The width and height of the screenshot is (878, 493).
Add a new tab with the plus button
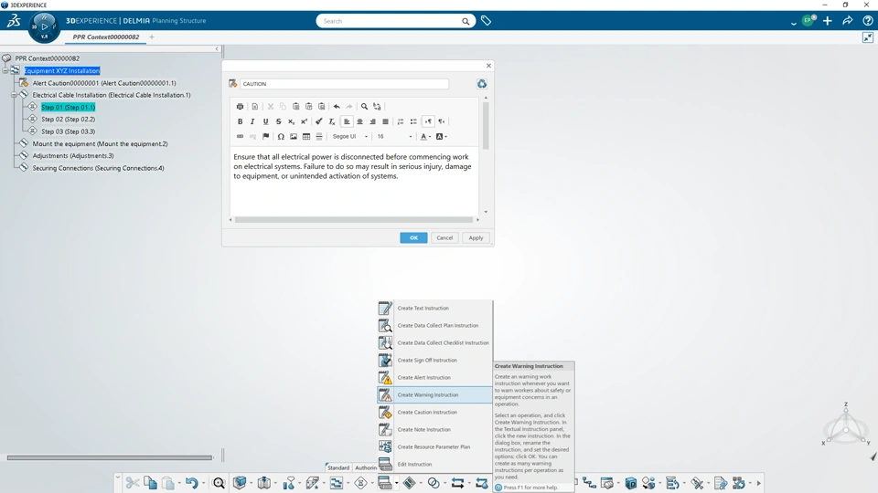pos(152,37)
